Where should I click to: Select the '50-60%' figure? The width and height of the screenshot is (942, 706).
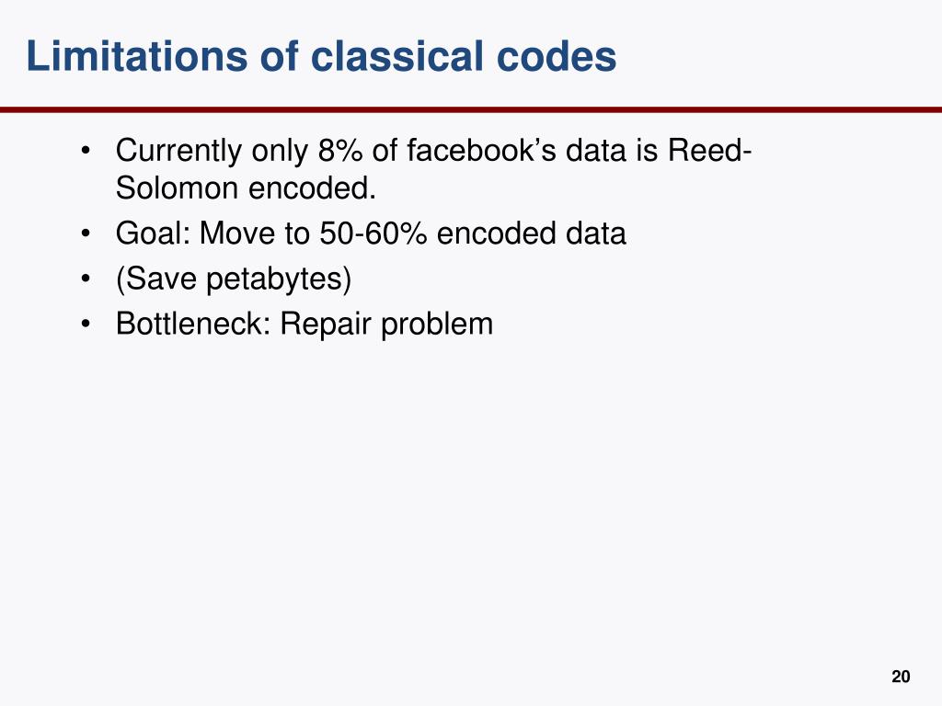pyautogui.click(x=373, y=233)
